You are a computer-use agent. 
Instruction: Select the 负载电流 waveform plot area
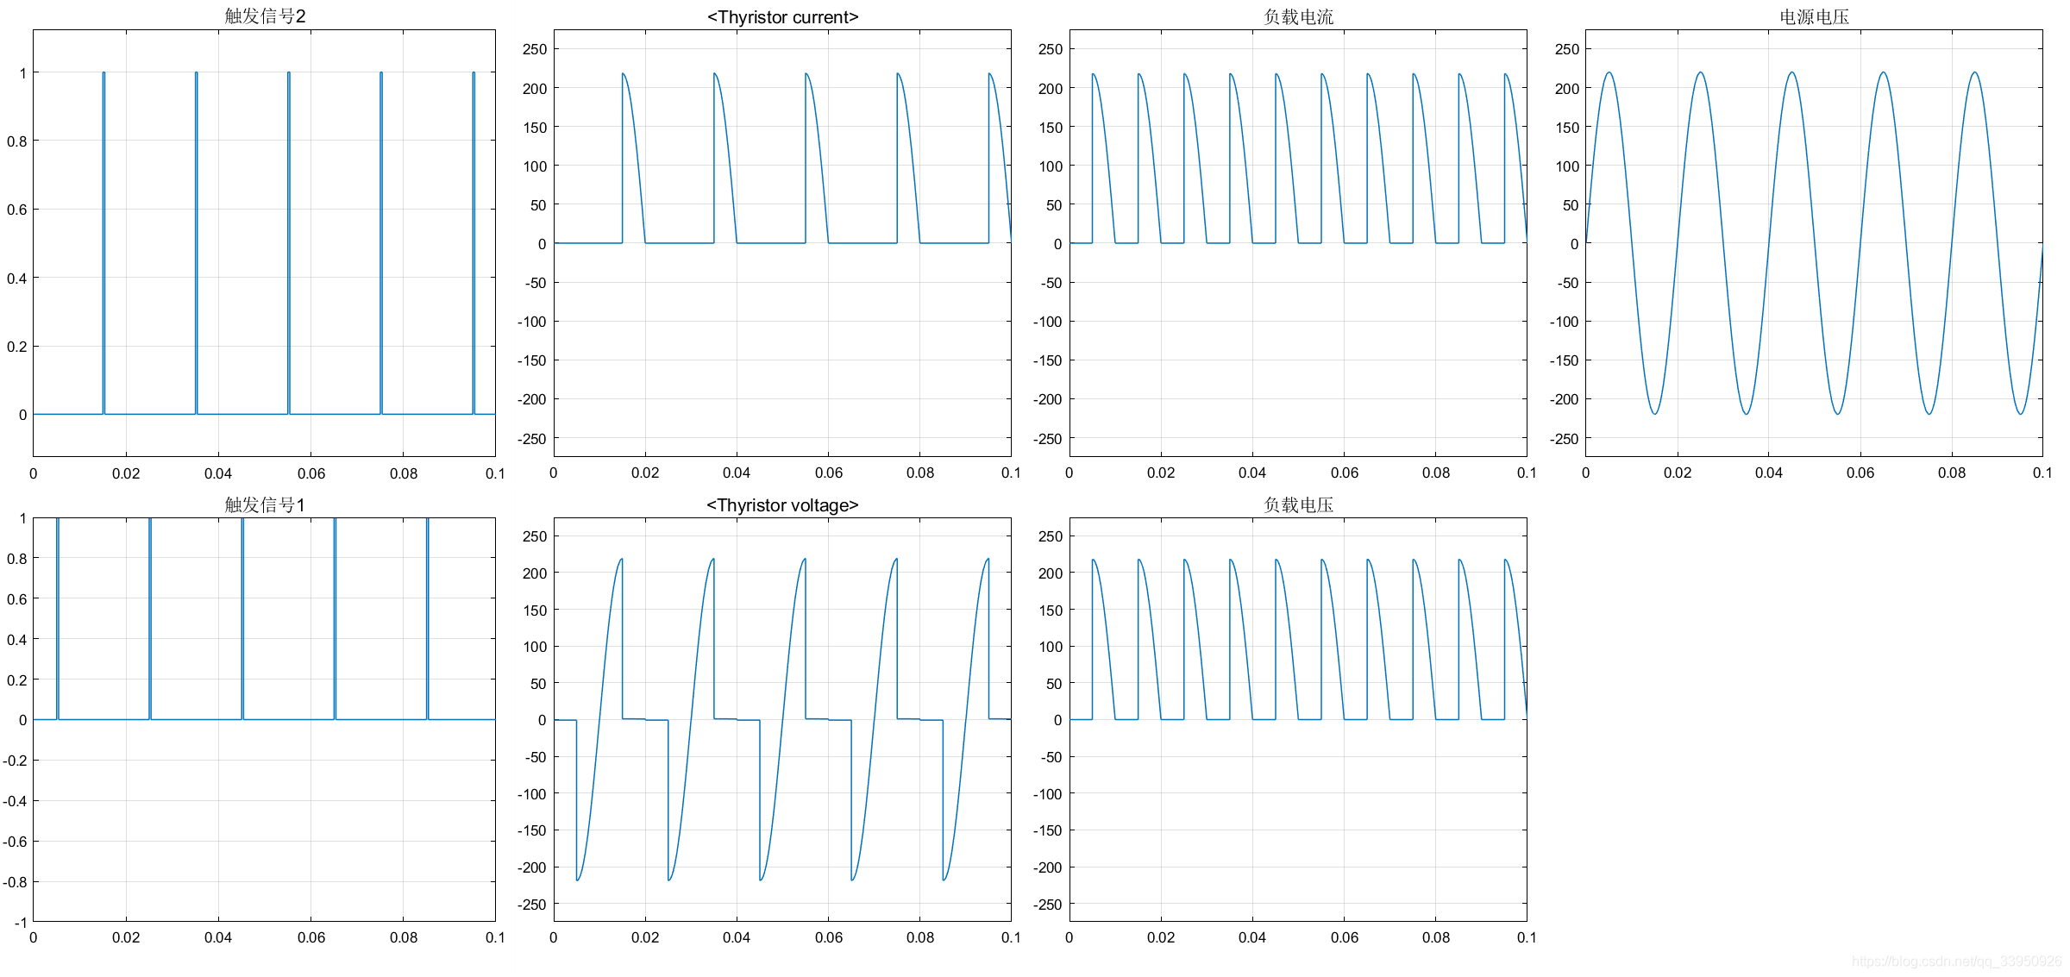pos(1298,243)
